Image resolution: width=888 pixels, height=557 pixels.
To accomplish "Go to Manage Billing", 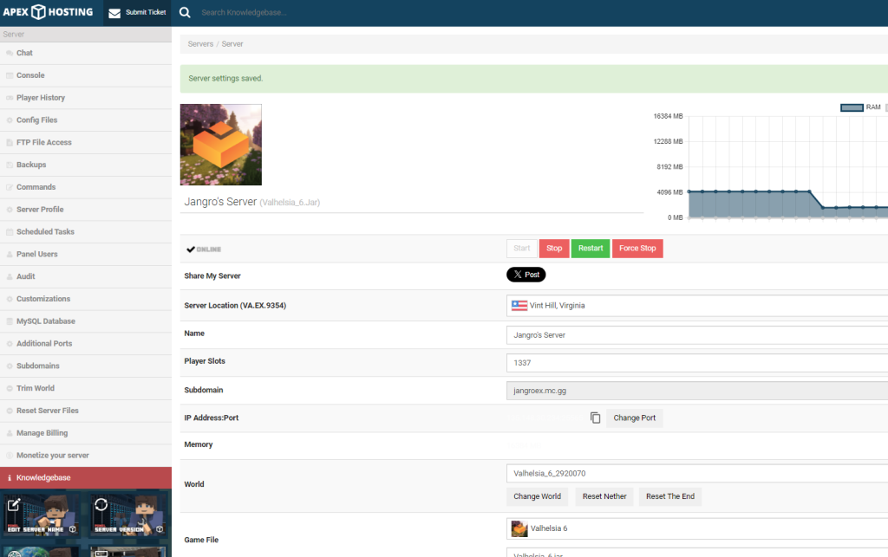I will point(86,432).
